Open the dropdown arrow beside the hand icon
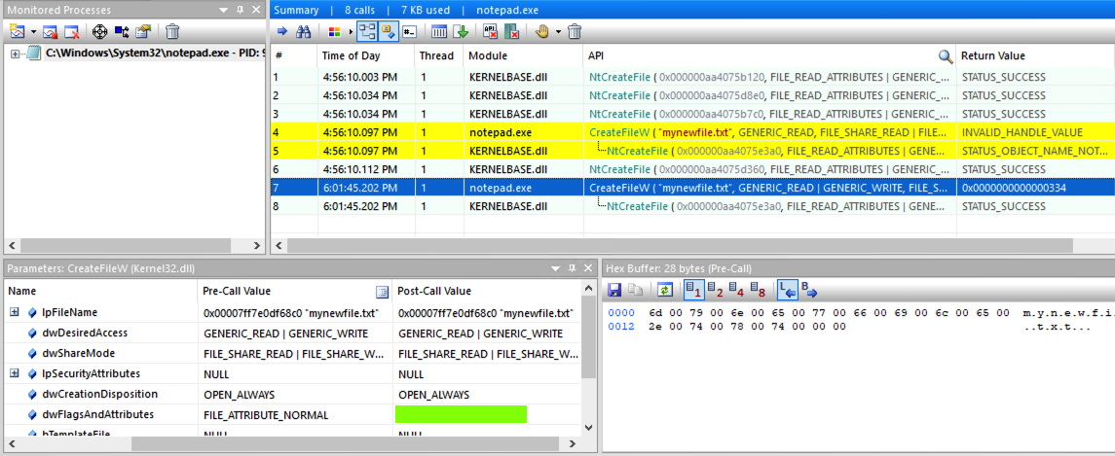The height and width of the screenshot is (456, 1115). click(x=558, y=32)
